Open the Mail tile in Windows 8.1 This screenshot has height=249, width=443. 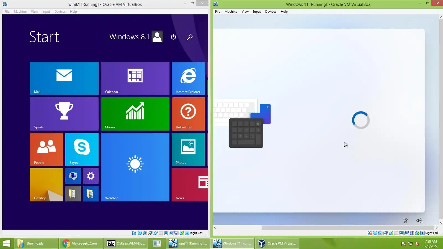click(x=64, y=79)
